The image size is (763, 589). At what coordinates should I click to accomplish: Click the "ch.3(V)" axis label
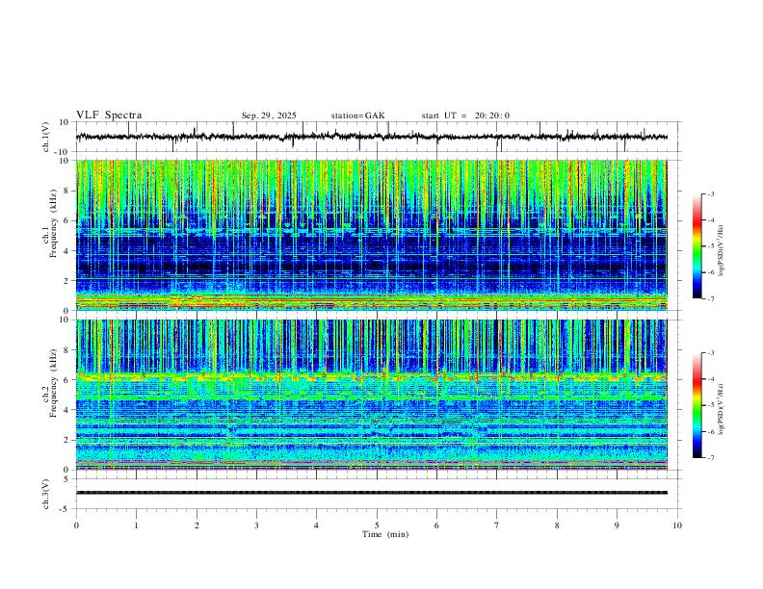tap(46, 494)
